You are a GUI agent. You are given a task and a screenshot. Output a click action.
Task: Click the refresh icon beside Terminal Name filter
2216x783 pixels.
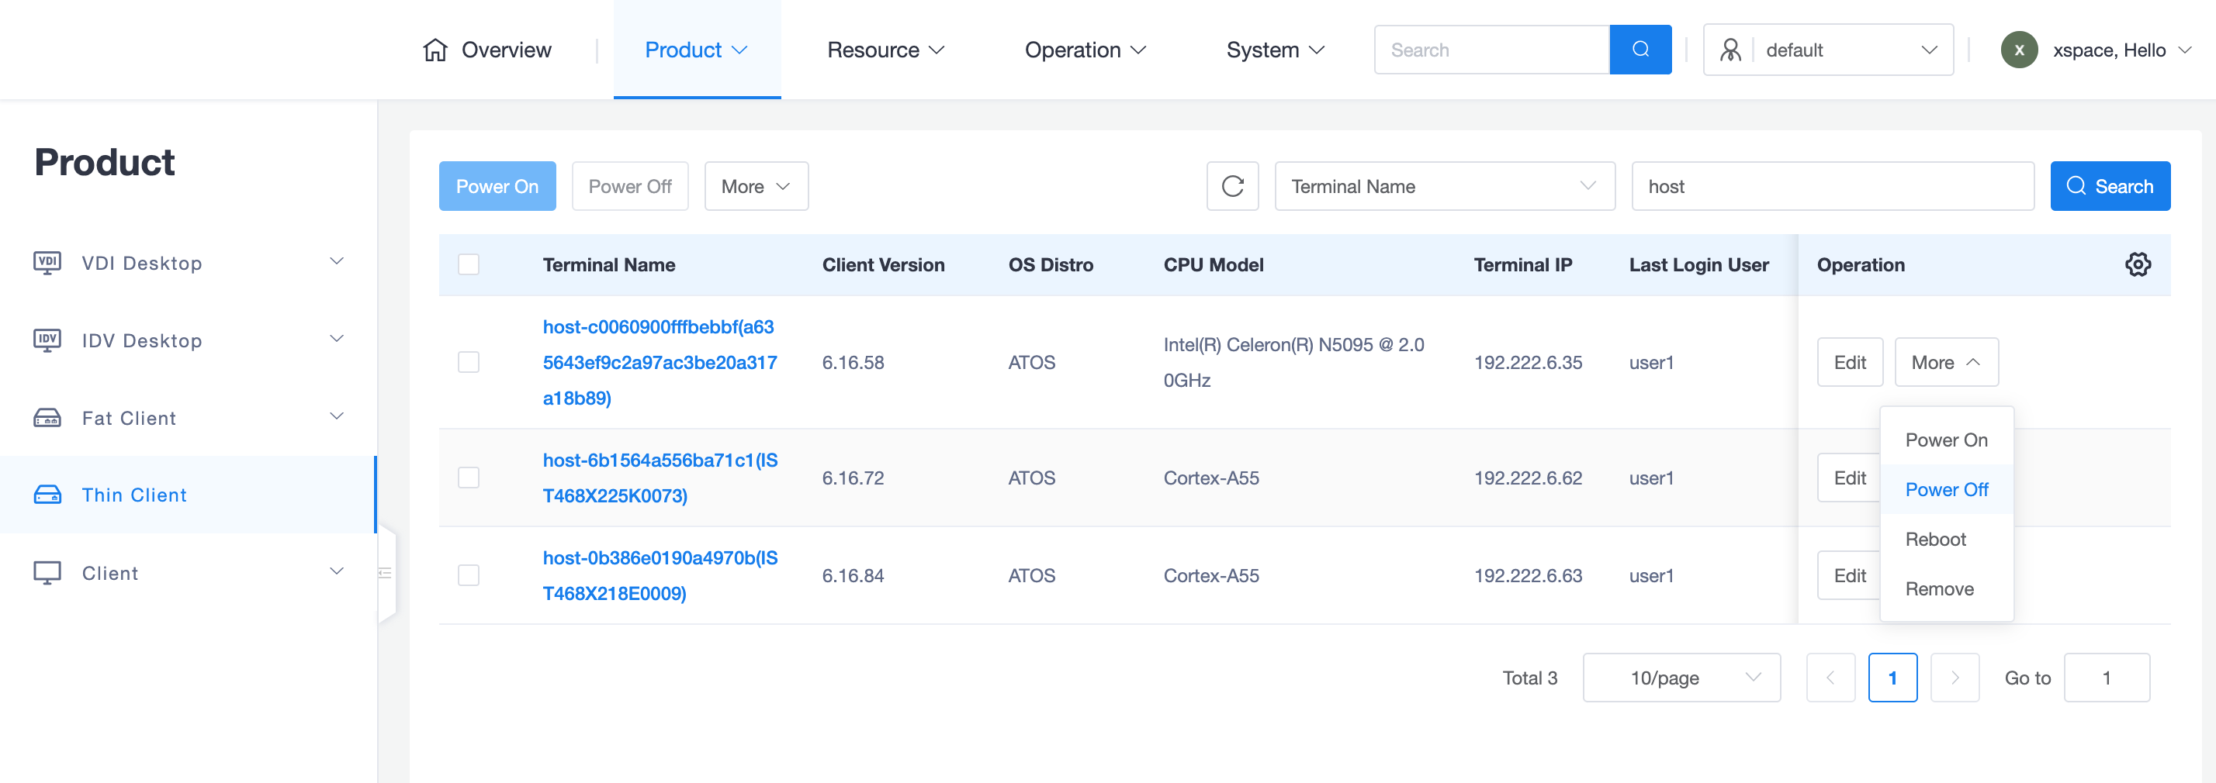(x=1232, y=187)
